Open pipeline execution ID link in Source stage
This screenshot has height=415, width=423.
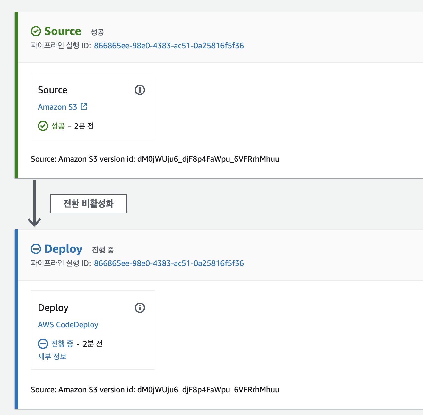coord(169,46)
